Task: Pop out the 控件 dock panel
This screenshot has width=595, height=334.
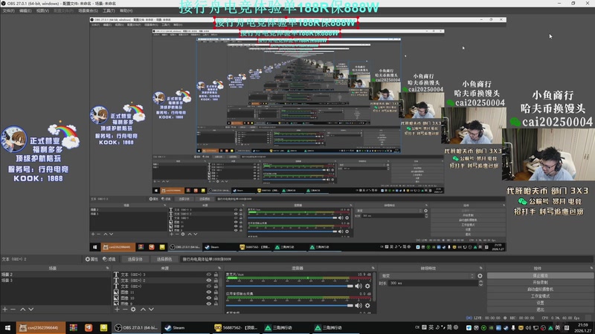Action: [591, 268]
